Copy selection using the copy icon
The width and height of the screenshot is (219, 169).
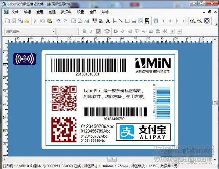coord(43,21)
